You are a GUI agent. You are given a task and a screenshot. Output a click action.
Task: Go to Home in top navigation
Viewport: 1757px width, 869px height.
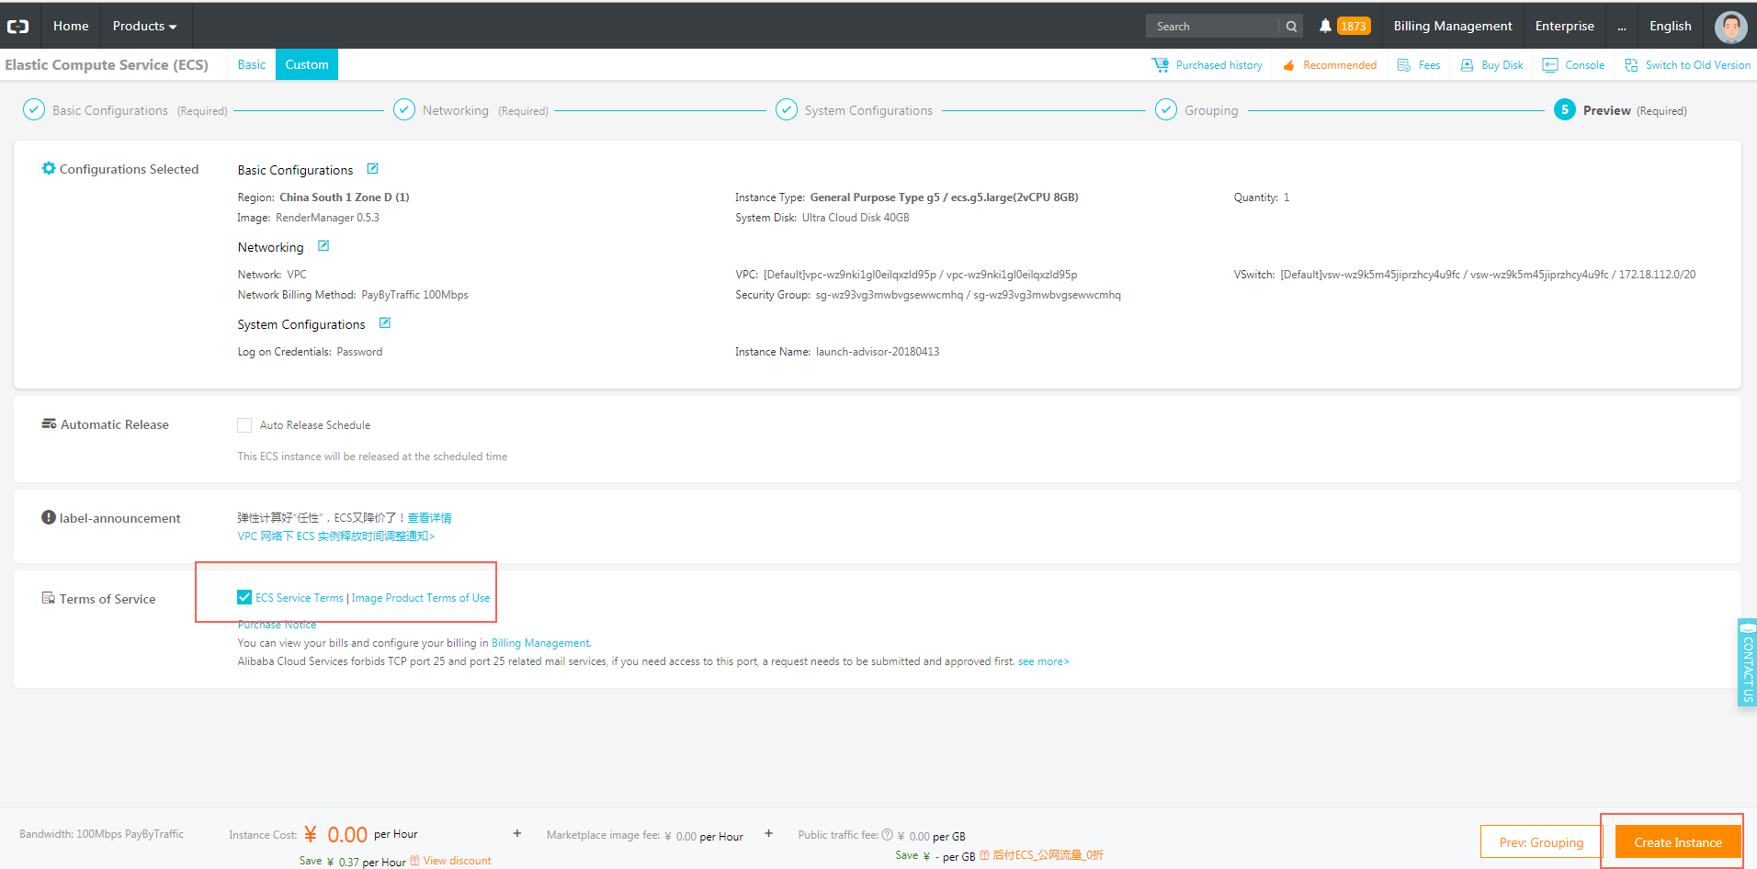[x=71, y=26]
